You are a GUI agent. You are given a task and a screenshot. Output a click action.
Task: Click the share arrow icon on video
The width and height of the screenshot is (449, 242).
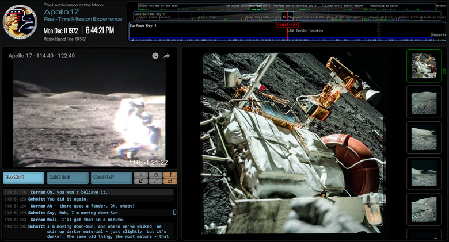coord(167,56)
